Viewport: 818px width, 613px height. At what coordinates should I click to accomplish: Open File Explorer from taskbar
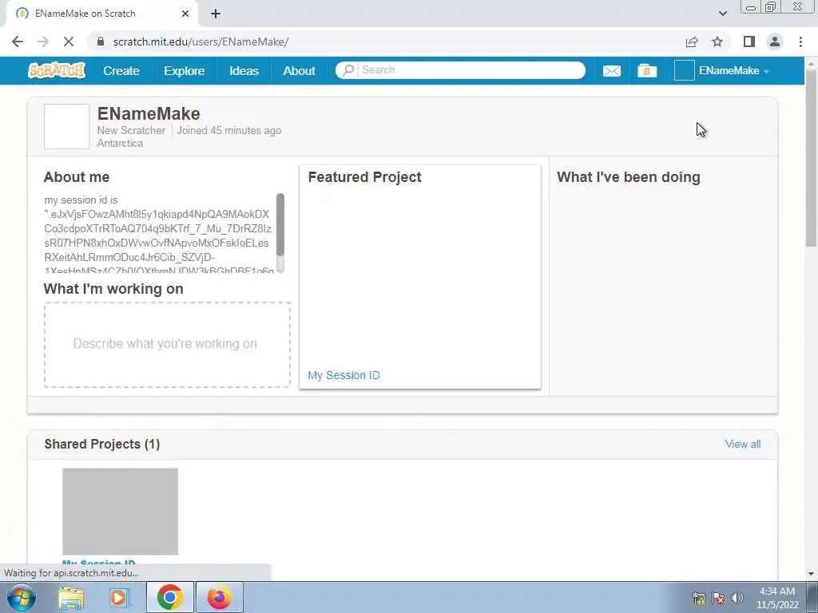pyautogui.click(x=71, y=598)
